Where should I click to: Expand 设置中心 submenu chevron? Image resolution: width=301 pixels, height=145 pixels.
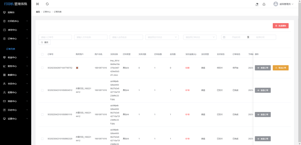[27, 119]
